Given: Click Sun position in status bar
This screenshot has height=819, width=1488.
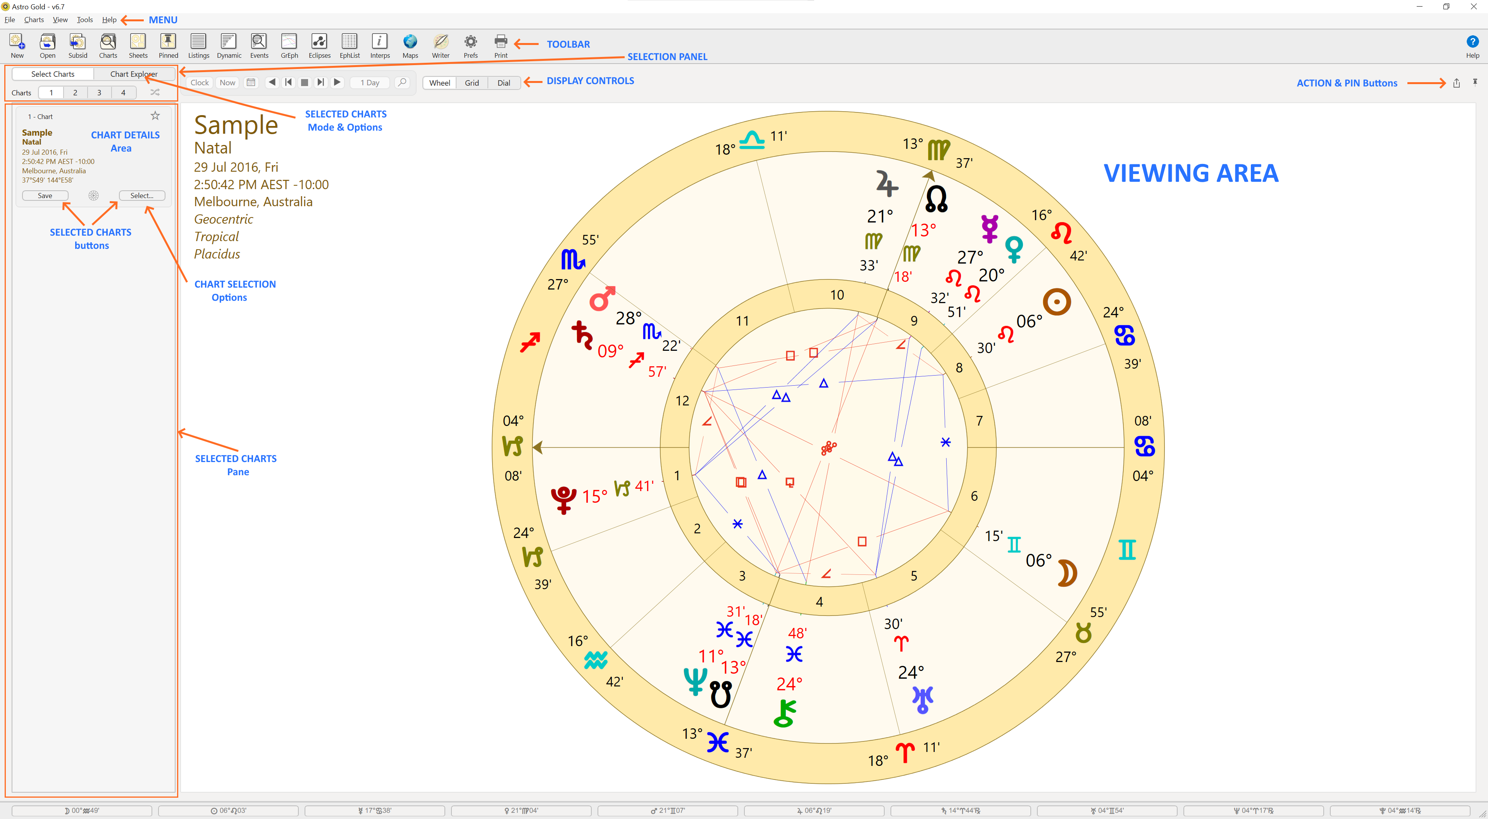Looking at the screenshot, I should [x=228, y=810].
